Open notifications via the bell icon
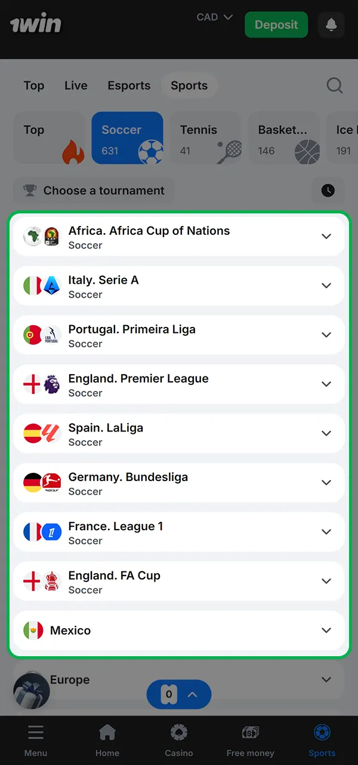 click(331, 25)
